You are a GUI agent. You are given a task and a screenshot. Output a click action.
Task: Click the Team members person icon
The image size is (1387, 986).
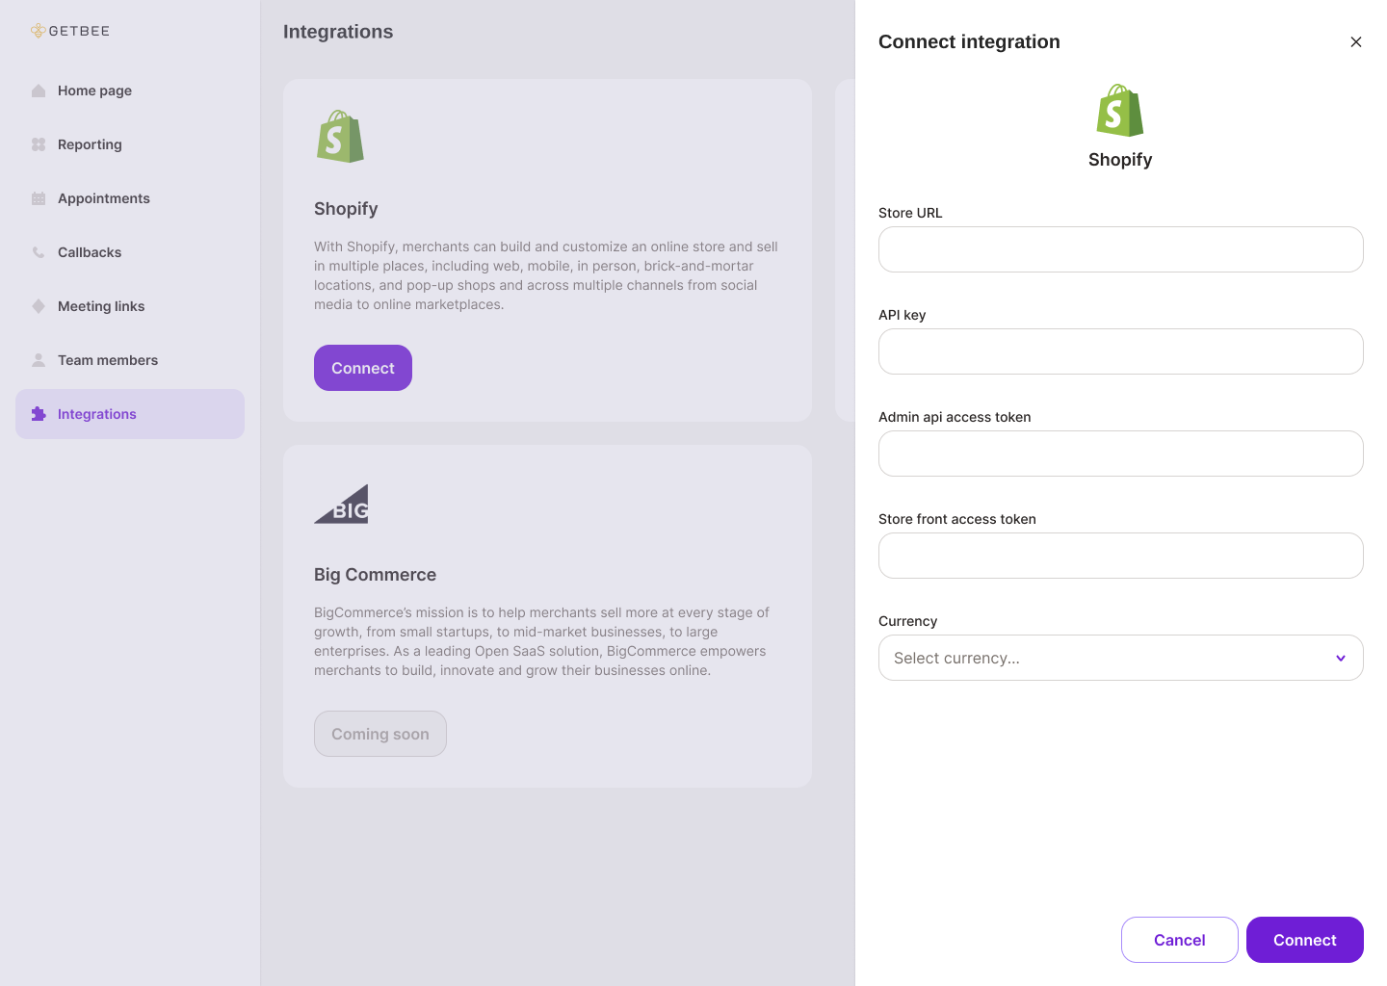[x=39, y=360]
